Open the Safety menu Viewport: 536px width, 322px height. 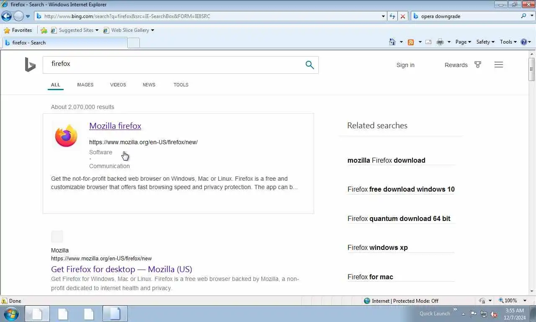[485, 42]
